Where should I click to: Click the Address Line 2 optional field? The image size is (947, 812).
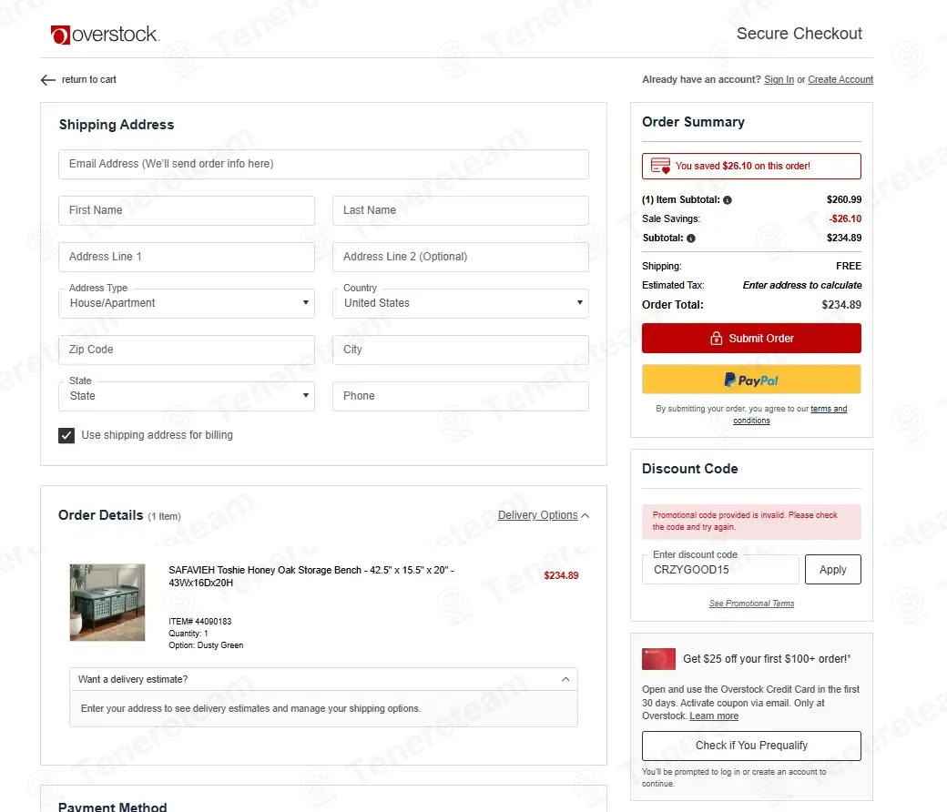(460, 258)
